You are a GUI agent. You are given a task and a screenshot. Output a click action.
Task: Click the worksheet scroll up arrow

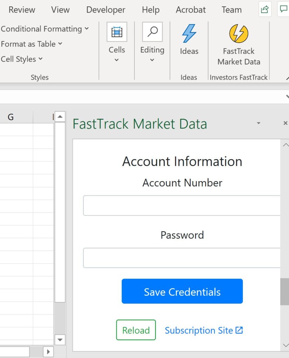60,117
